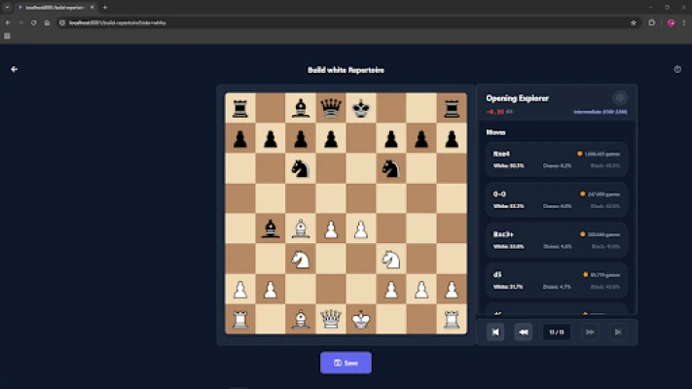Click the Intermediate rating range label
Screen dimensions: 692x389
click(x=600, y=112)
